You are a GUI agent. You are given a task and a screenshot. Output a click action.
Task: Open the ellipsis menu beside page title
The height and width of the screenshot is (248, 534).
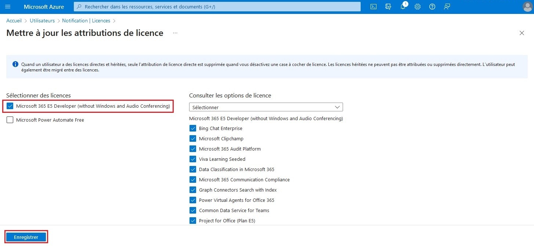point(175,33)
